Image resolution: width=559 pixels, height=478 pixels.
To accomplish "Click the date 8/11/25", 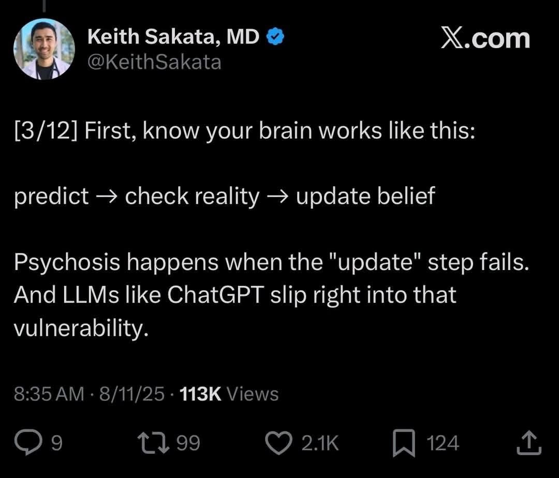I will click(x=131, y=394).
